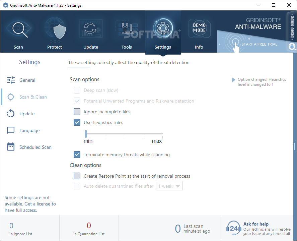The width and height of the screenshot is (297, 241).
Task: Click the Scan options heading
Action: [84, 79]
